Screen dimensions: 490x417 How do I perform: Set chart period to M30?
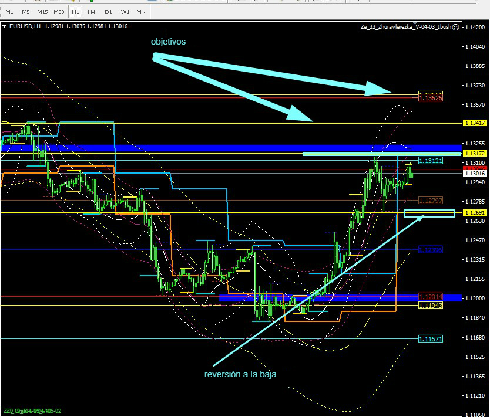[59, 12]
